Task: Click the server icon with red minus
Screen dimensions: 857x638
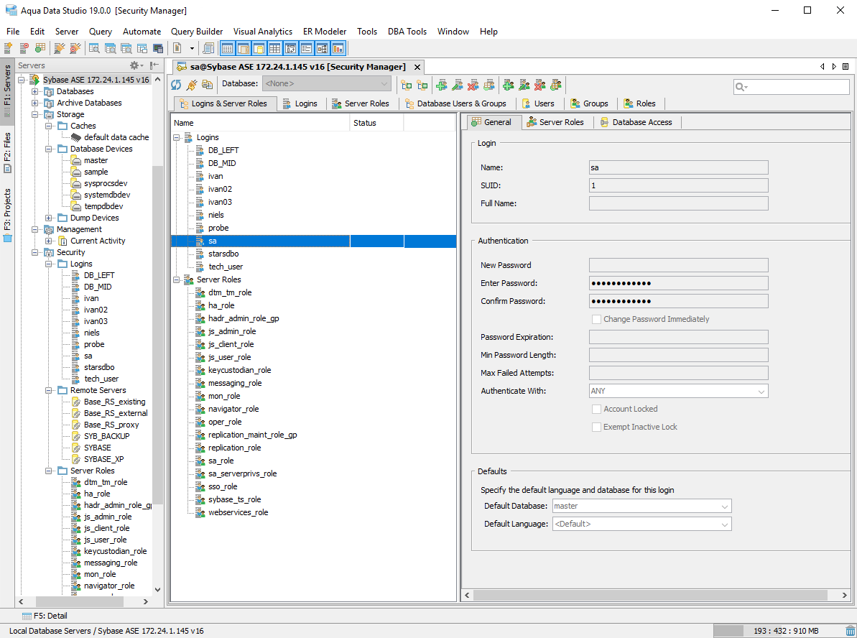Action: click(24, 49)
